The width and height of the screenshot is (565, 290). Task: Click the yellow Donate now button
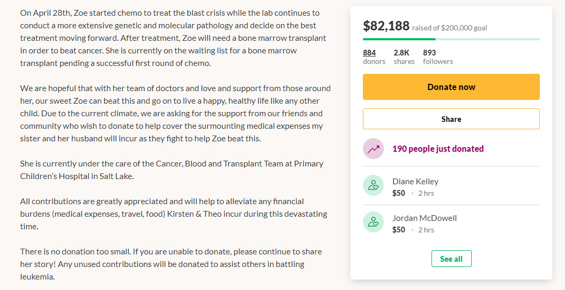pos(451,87)
